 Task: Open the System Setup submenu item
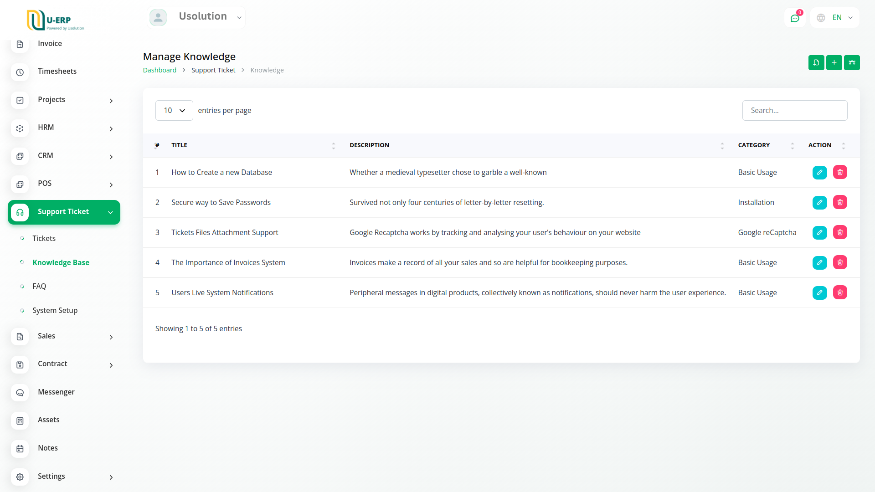pos(55,310)
